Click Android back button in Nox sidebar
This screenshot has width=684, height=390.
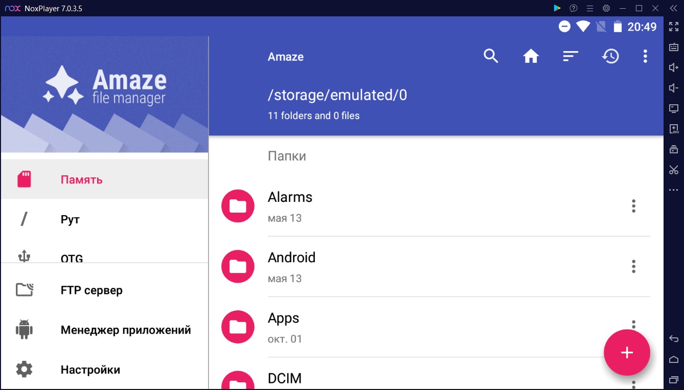[674, 339]
